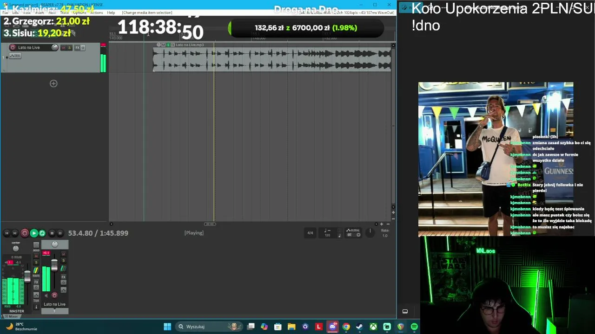Solo the Lato na Live track in track panel

69,48
